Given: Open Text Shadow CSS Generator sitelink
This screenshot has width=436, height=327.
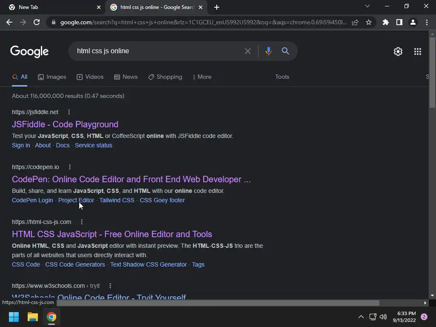Looking at the screenshot, I should click(x=149, y=264).
